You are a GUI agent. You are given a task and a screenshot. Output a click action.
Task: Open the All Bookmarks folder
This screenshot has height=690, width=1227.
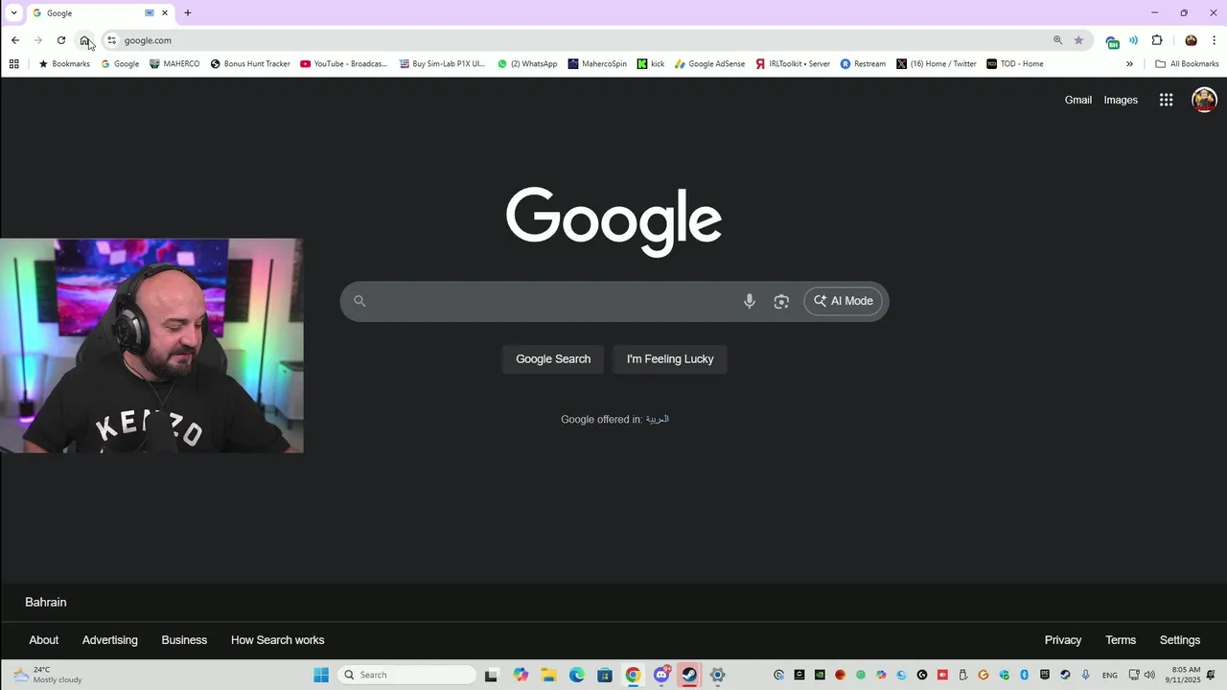click(x=1187, y=64)
